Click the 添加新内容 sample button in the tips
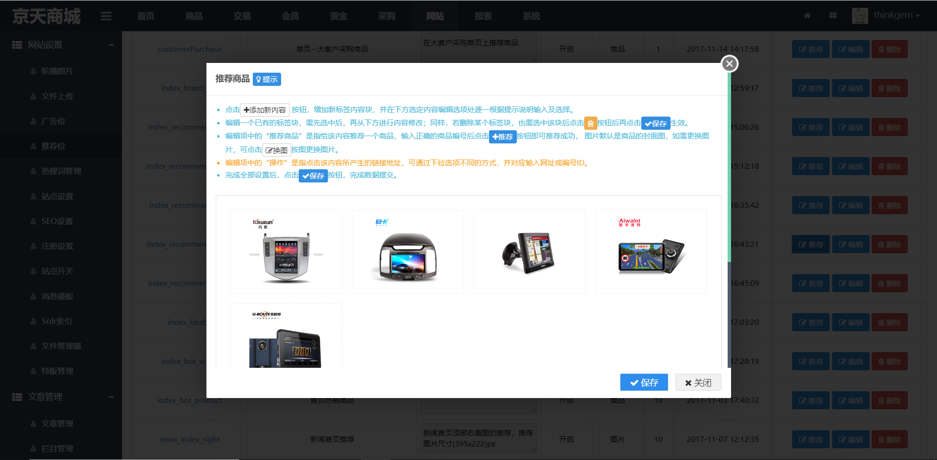 pos(265,110)
